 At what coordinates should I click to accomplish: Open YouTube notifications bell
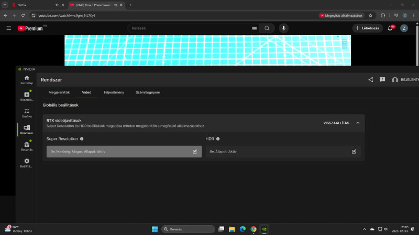(x=390, y=28)
